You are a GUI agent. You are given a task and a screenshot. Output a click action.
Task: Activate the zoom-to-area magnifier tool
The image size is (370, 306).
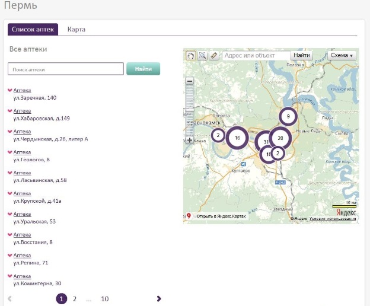point(202,56)
